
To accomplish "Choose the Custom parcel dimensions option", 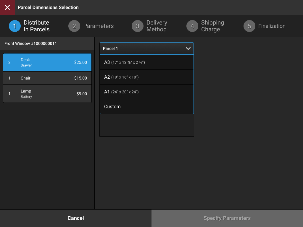I will click(x=147, y=106).
